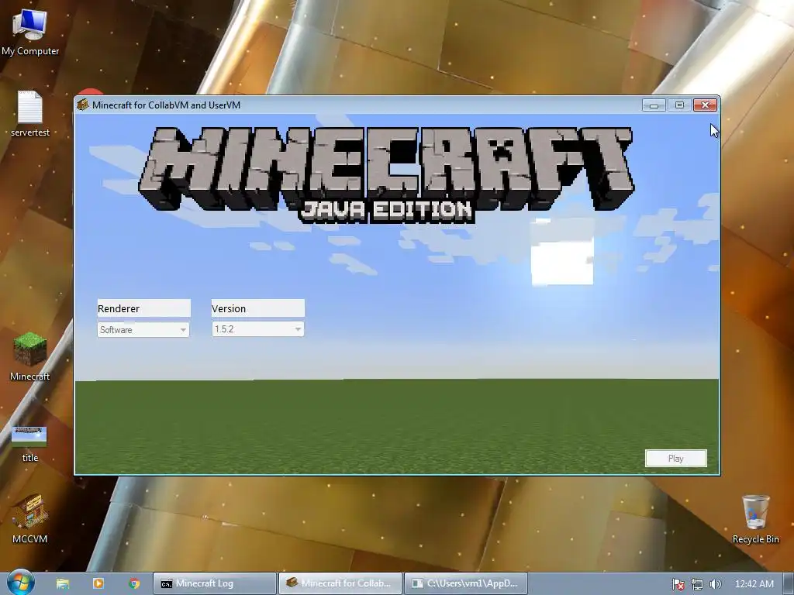Open Windows Explorer from taskbar
Viewport: 794px width, 595px height.
tap(63, 583)
